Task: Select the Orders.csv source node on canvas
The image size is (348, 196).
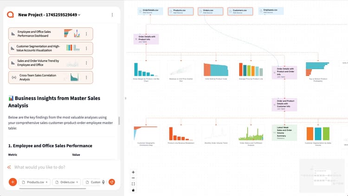Action: click(210, 11)
